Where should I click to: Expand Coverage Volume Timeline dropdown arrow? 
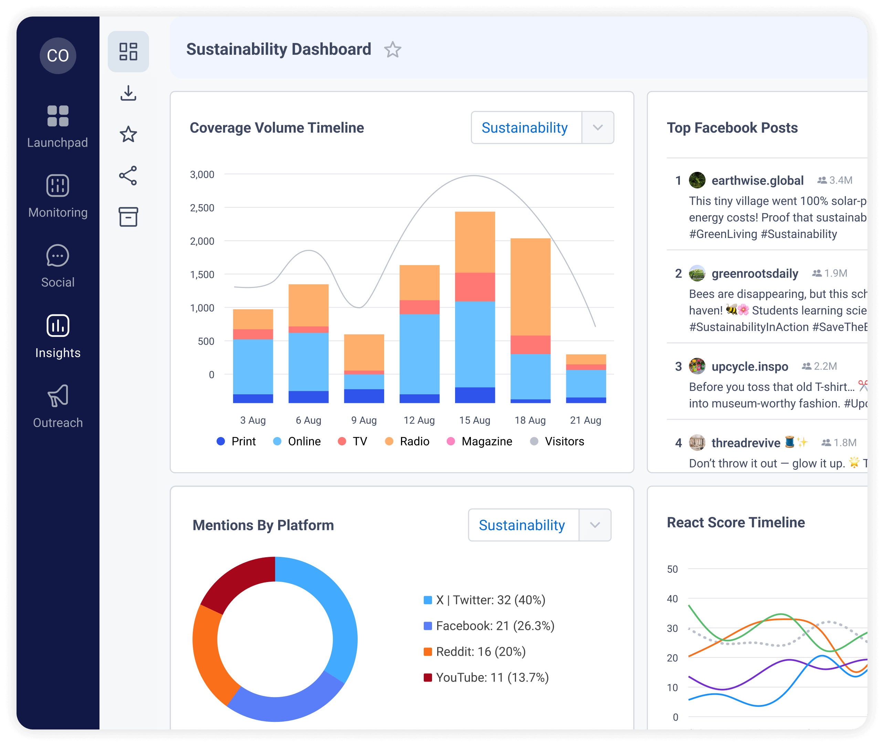[597, 128]
